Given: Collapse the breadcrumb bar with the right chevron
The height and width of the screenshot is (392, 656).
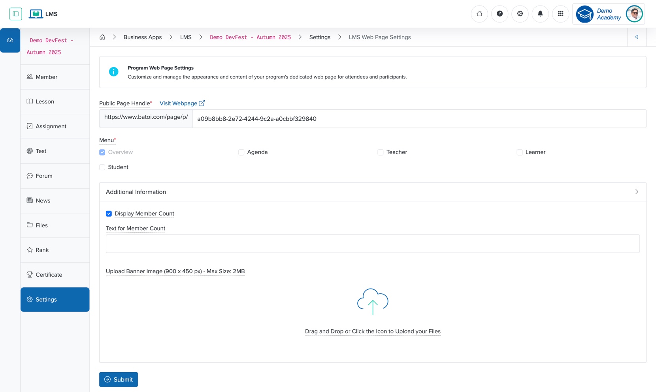Looking at the screenshot, I should [636, 37].
